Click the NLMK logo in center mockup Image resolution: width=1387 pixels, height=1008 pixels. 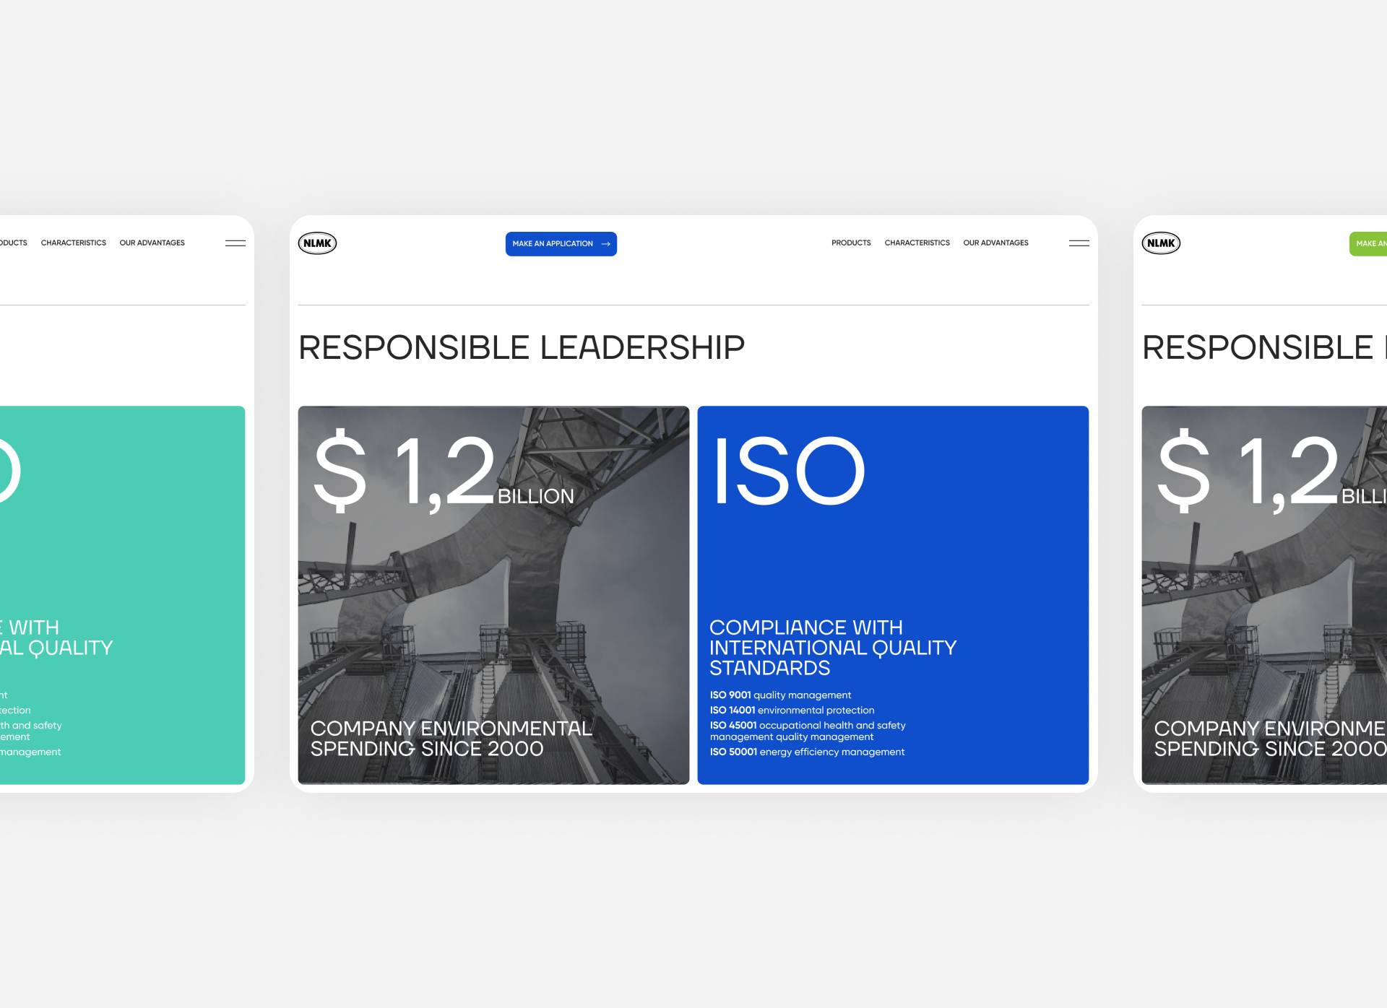317,243
